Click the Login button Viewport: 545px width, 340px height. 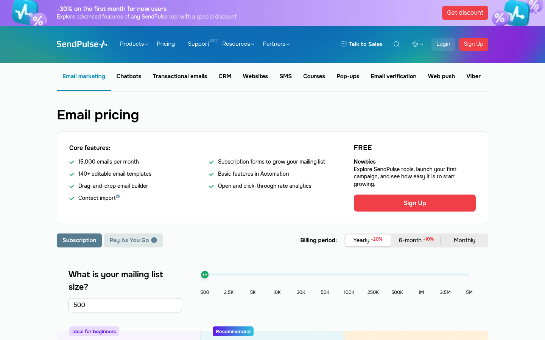point(443,44)
